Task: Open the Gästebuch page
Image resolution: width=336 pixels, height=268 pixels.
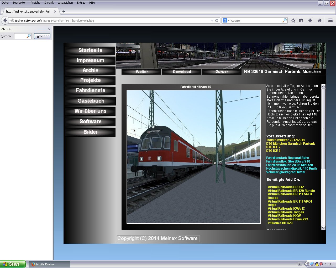Action: tap(90, 101)
